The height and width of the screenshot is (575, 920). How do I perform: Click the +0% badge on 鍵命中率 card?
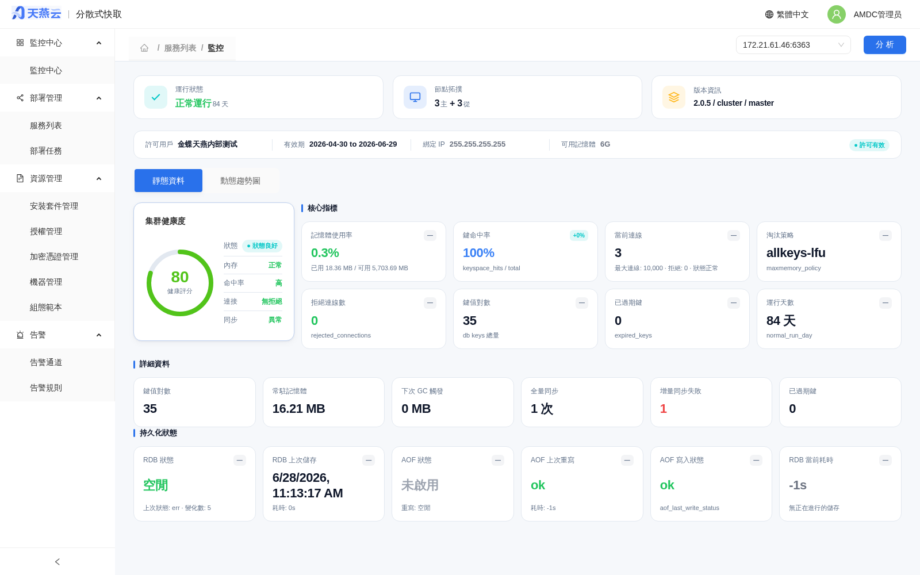579,235
